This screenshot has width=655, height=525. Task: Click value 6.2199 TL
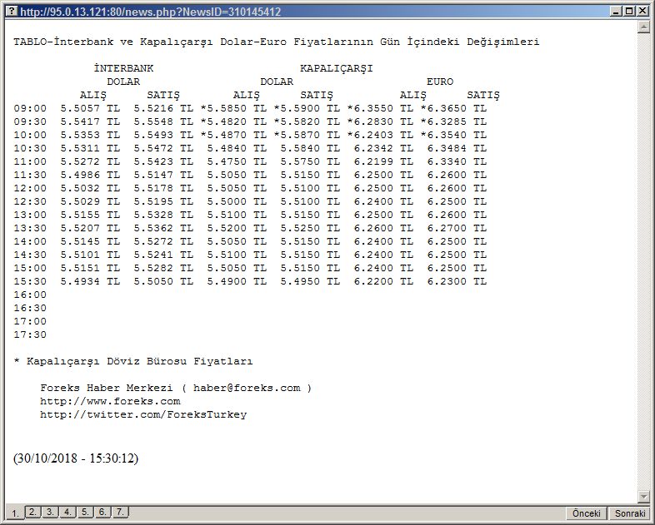pyautogui.click(x=383, y=161)
